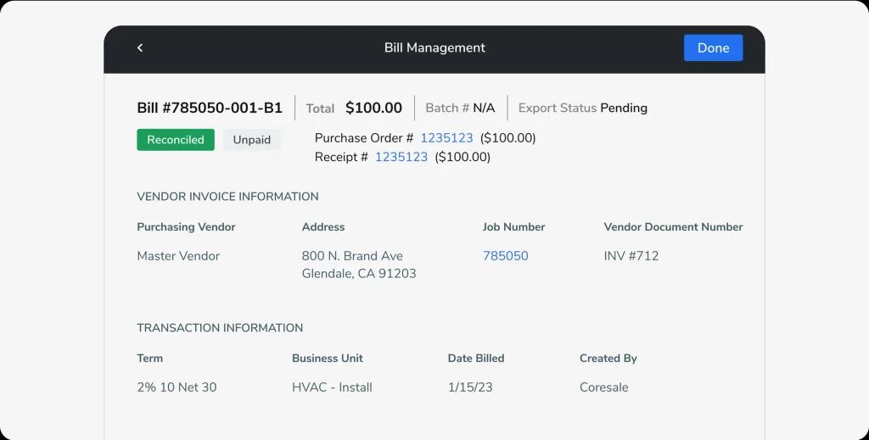Click the back arrow in header
The width and height of the screenshot is (869, 440).
140,48
